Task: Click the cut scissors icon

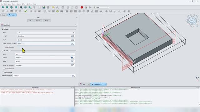Action: point(68,7)
